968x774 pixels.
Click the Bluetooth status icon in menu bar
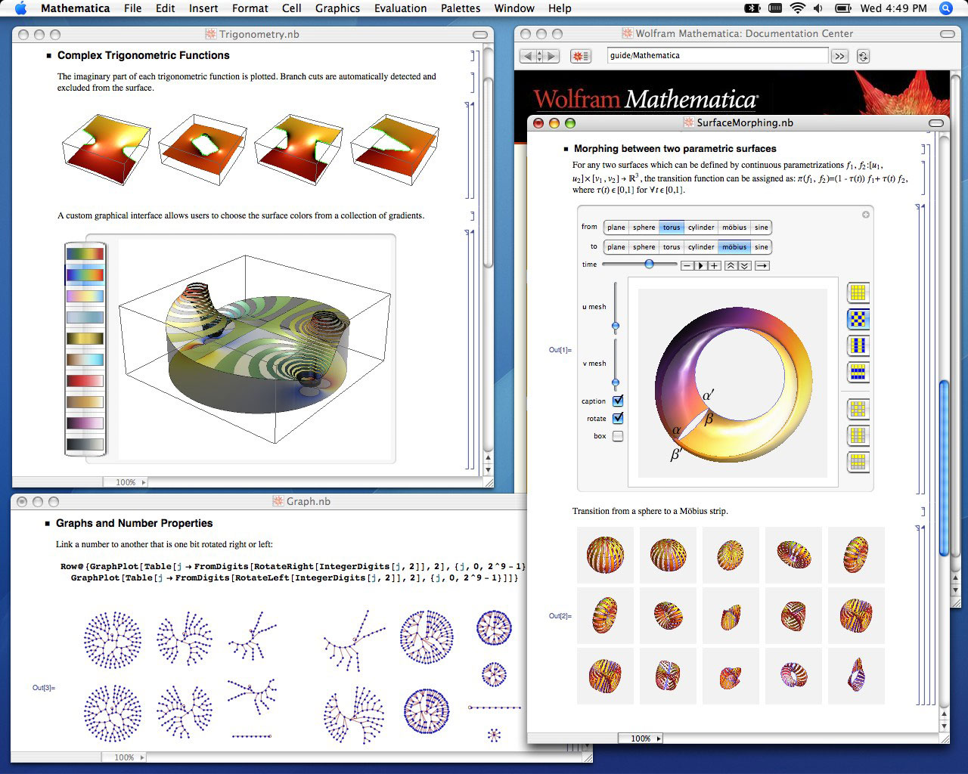[752, 8]
